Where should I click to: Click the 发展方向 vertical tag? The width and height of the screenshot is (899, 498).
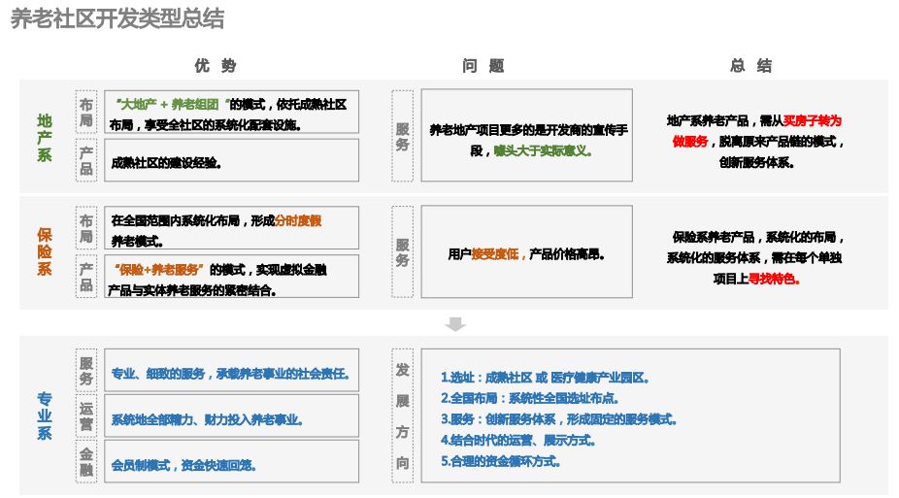(403, 415)
